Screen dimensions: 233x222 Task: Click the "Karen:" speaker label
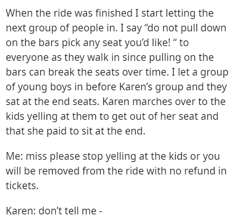point(21,211)
